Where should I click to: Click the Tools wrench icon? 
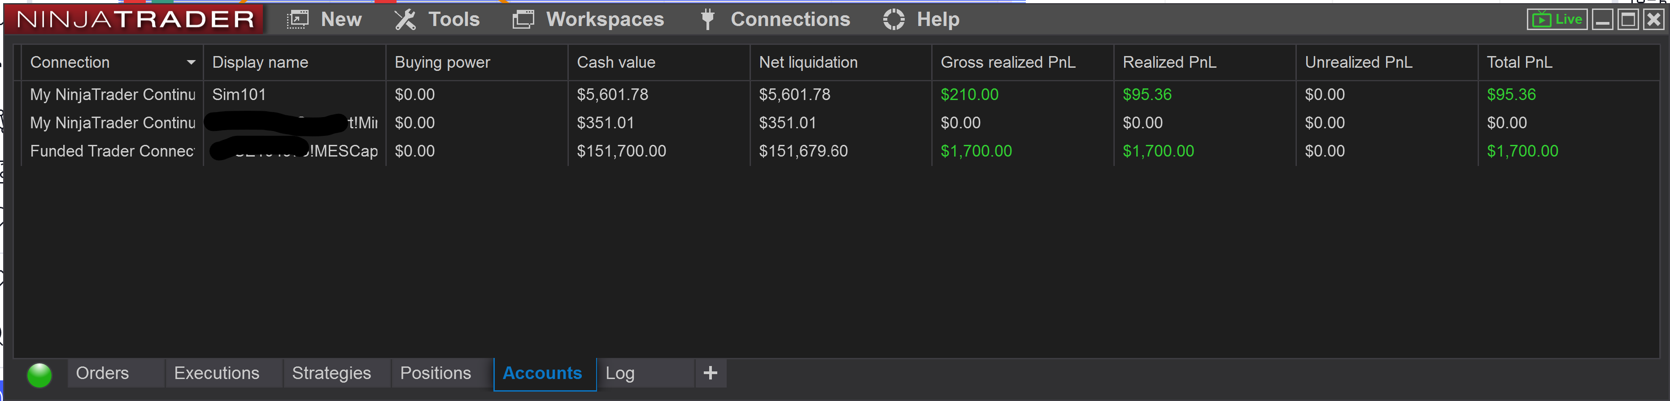pyautogui.click(x=405, y=19)
